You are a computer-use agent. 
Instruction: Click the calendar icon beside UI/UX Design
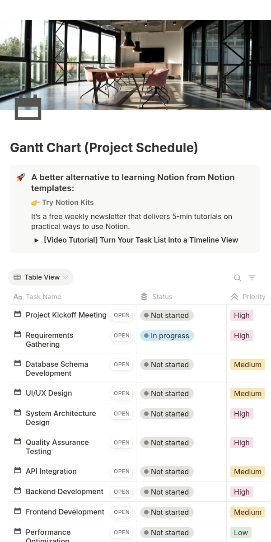(18, 392)
